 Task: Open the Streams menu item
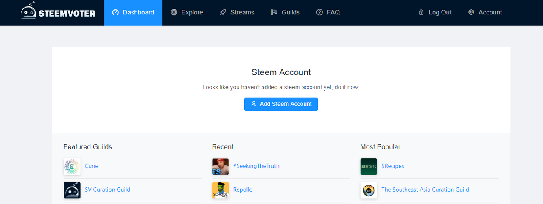point(237,13)
